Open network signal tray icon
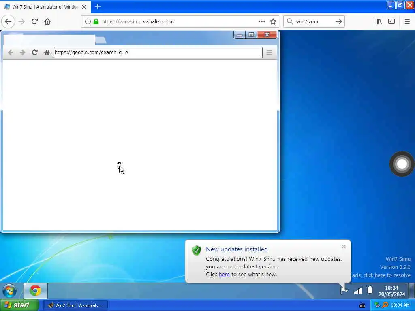The image size is (415, 311). point(357,291)
